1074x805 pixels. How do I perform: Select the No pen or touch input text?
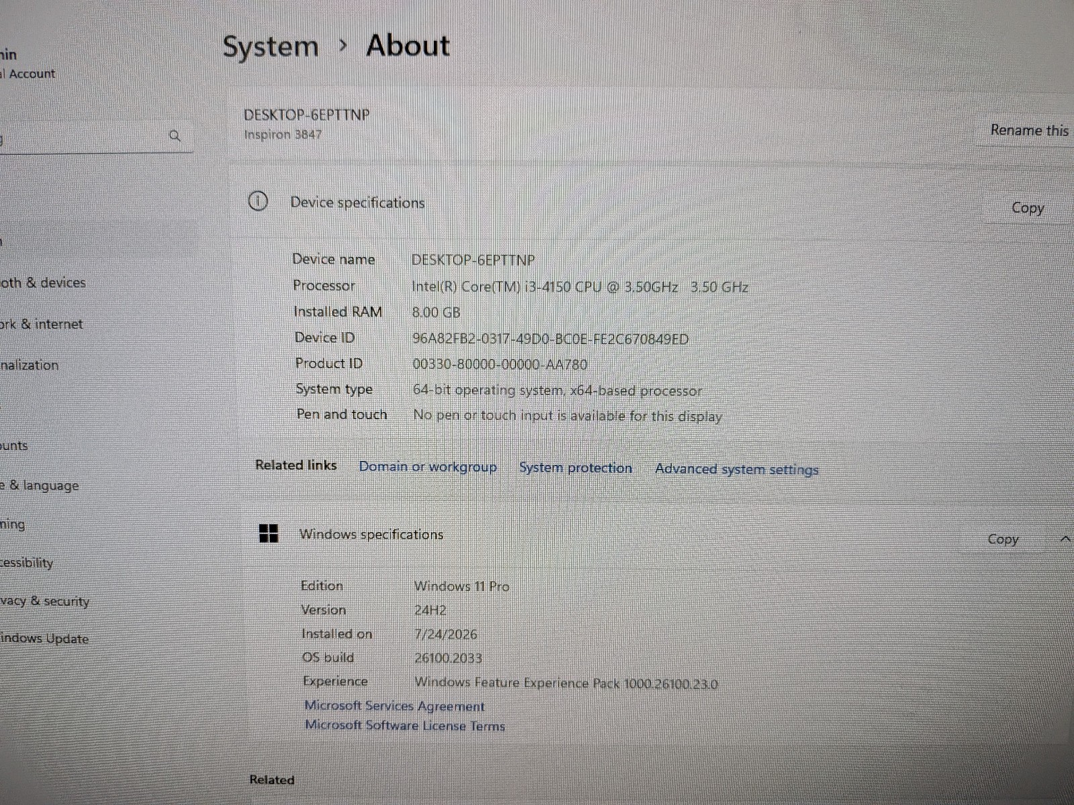(x=568, y=416)
